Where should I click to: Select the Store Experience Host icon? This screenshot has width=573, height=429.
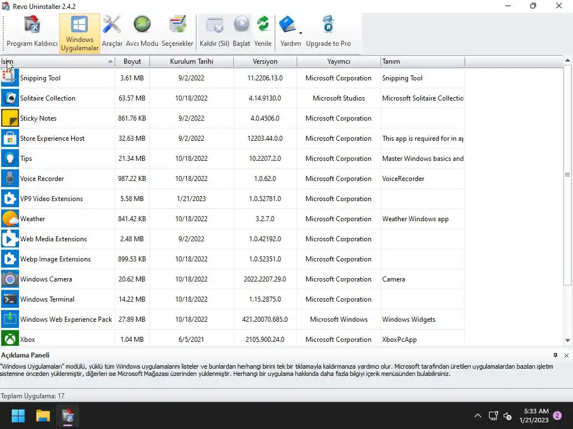point(10,139)
